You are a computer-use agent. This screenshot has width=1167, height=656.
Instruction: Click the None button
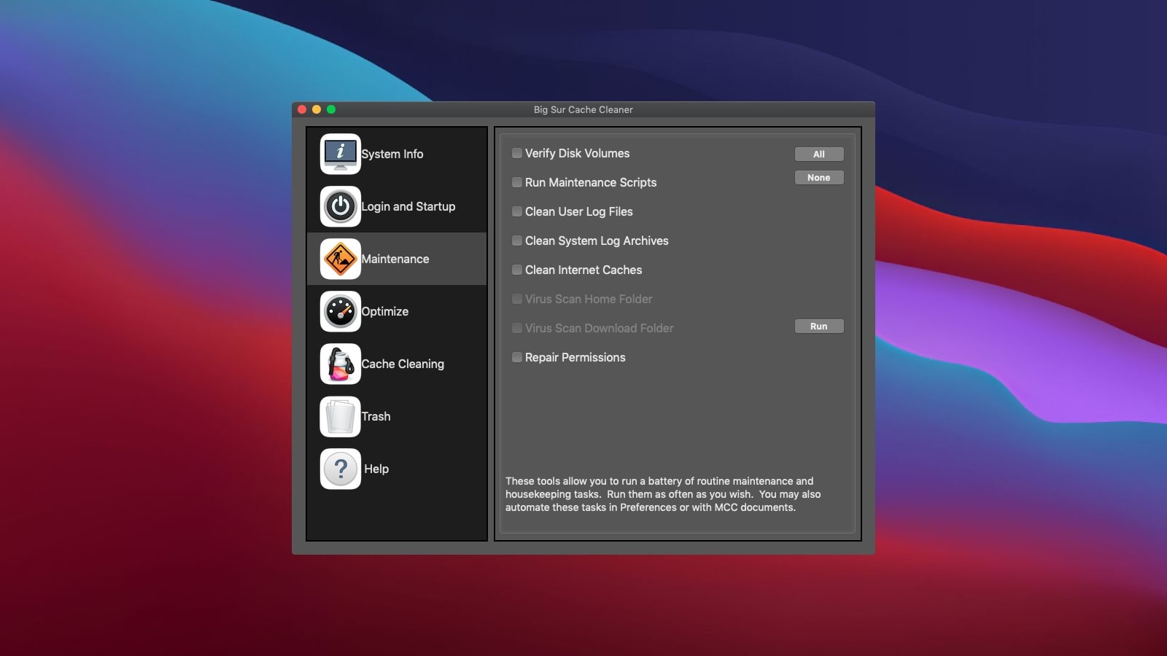[x=818, y=178]
